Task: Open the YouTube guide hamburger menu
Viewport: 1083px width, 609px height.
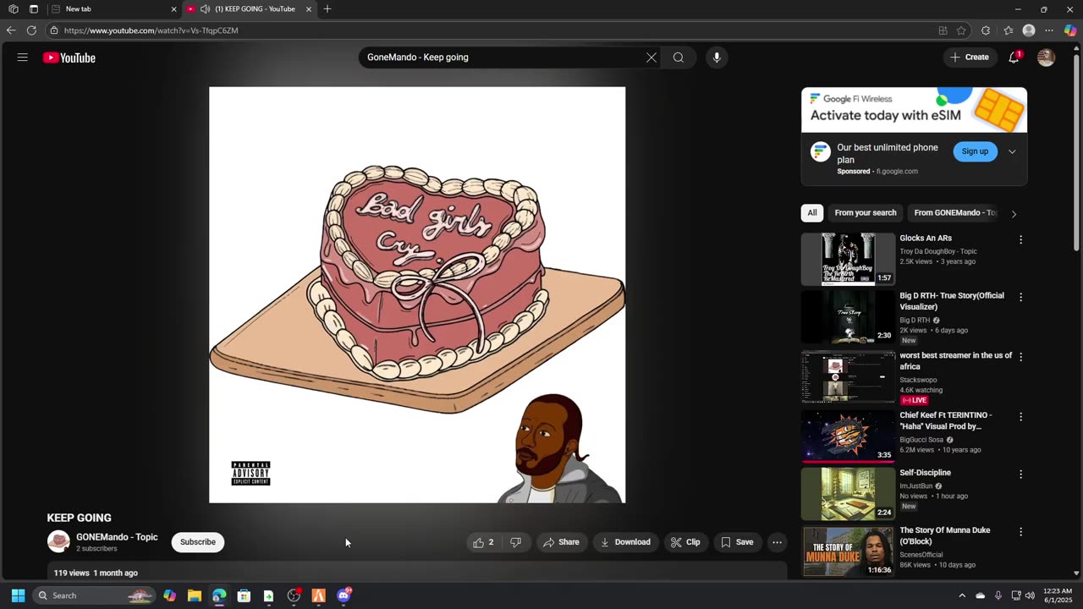Action: click(x=22, y=58)
